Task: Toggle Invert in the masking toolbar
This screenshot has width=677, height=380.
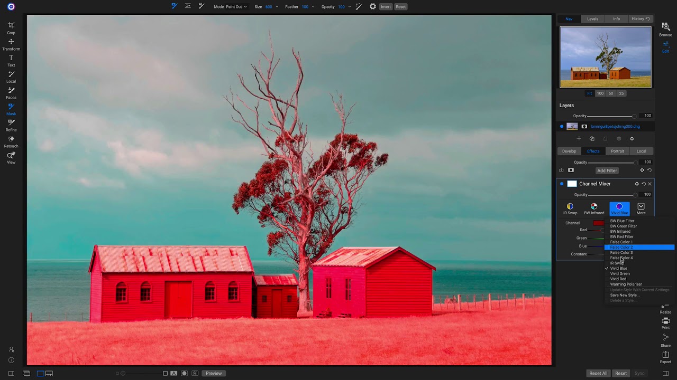Action: pyautogui.click(x=386, y=6)
